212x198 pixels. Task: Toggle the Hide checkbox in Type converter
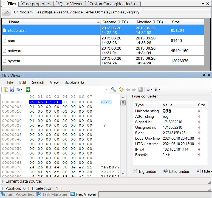point(198,171)
